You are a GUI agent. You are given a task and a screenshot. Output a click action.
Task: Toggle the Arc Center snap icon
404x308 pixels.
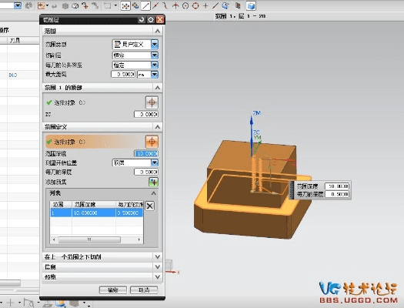coord(185,6)
